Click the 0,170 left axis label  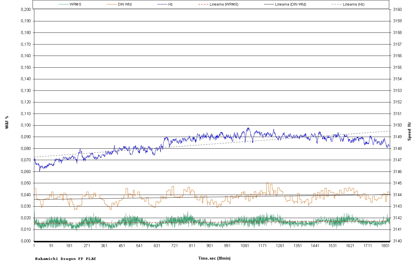click(26, 44)
